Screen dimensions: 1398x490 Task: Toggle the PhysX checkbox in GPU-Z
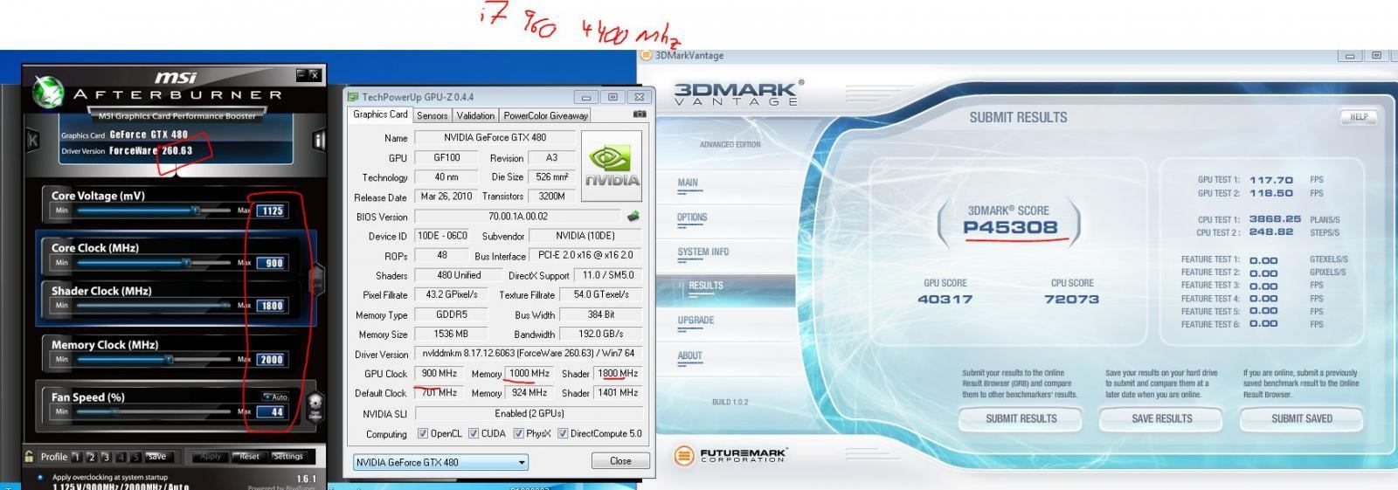coord(519,433)
